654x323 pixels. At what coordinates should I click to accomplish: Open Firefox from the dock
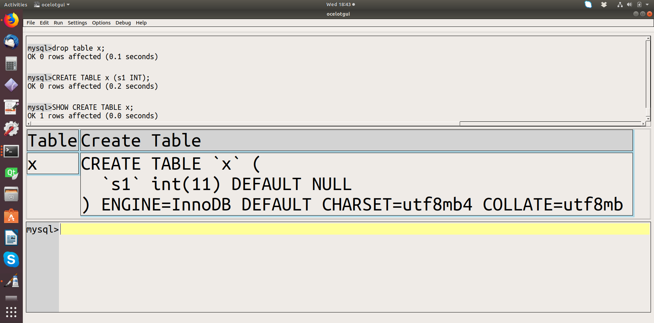click(11, 20)
